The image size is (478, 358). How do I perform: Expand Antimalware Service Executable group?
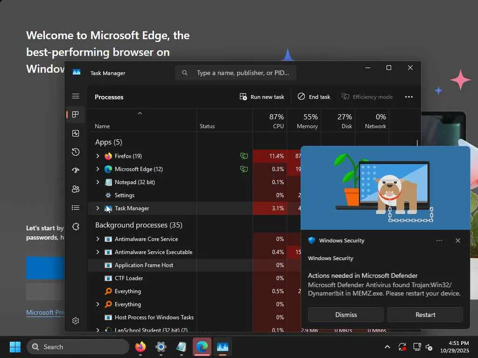coord(98,252)
